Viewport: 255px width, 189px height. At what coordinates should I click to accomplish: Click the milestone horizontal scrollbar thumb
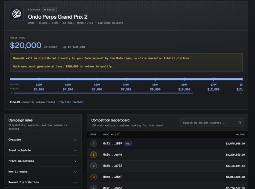tap(103, 93)
